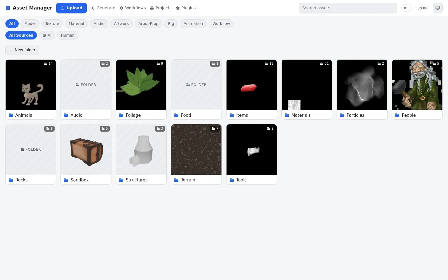
Task: Click the Foliage folder icon
Action: [x=121, y=115]
